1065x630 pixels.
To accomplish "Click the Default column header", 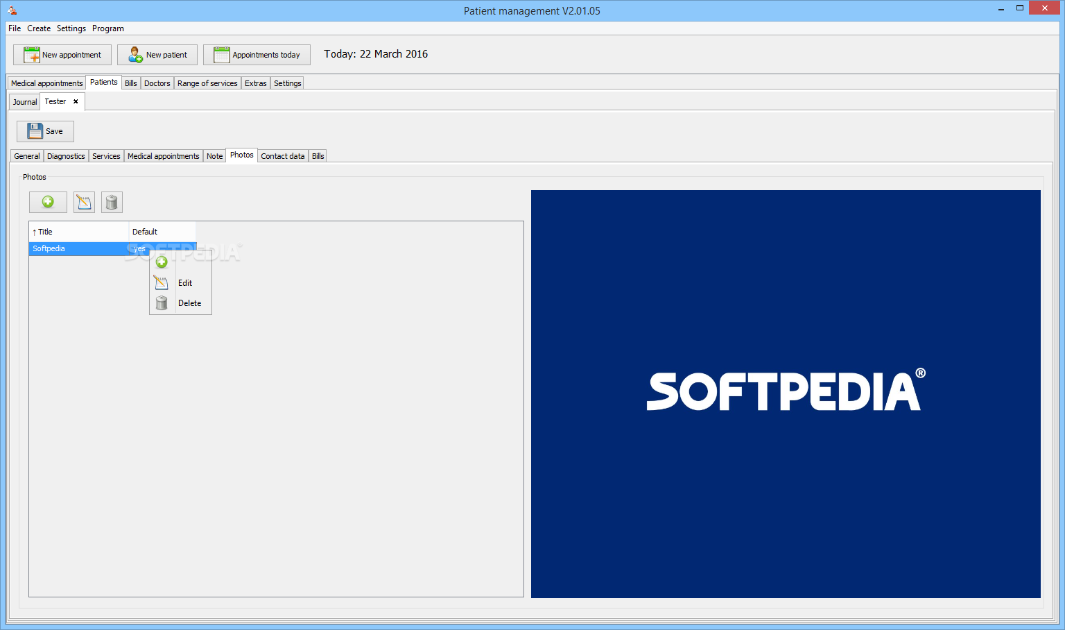I will [162, 232].
